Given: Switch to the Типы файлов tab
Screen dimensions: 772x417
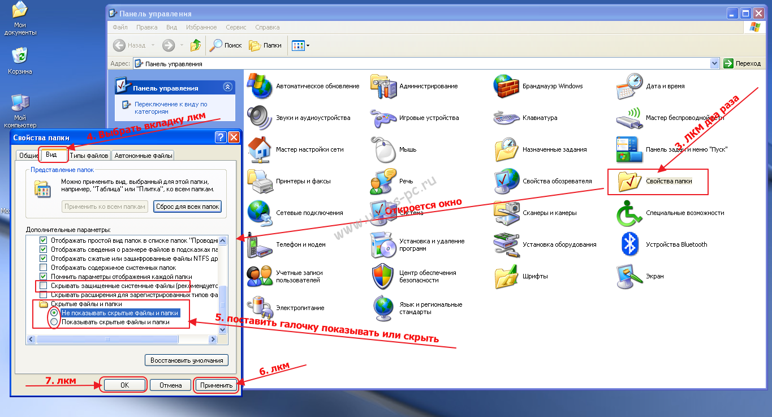Looking at the screenshot, I should click(x=89, y=156).
